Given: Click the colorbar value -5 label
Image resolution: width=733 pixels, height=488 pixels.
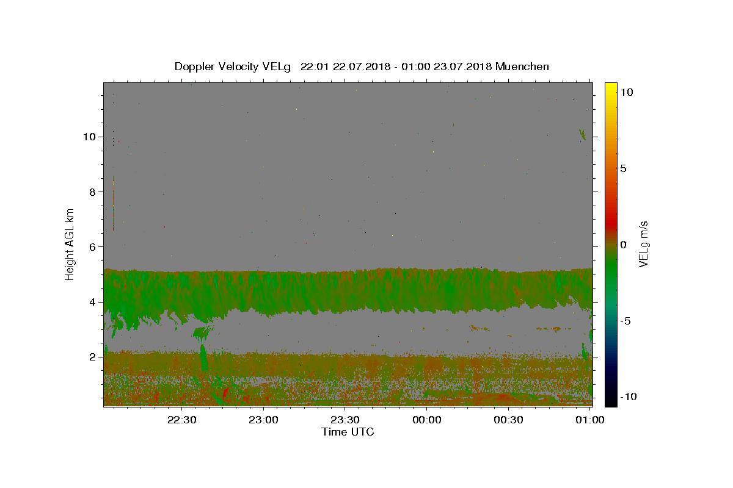Looking at the screenshot, I should tap(625, 321).
